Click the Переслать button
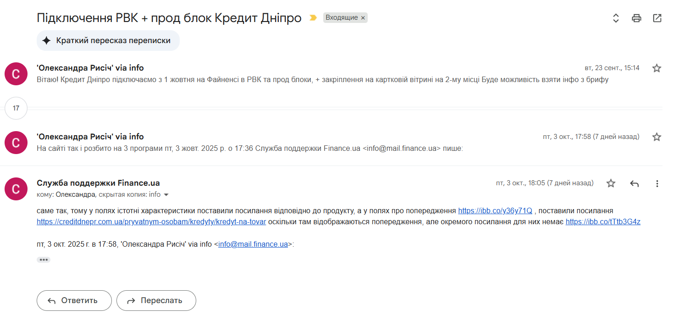Viewport: 679px width, 326px height. pos(156,301)
